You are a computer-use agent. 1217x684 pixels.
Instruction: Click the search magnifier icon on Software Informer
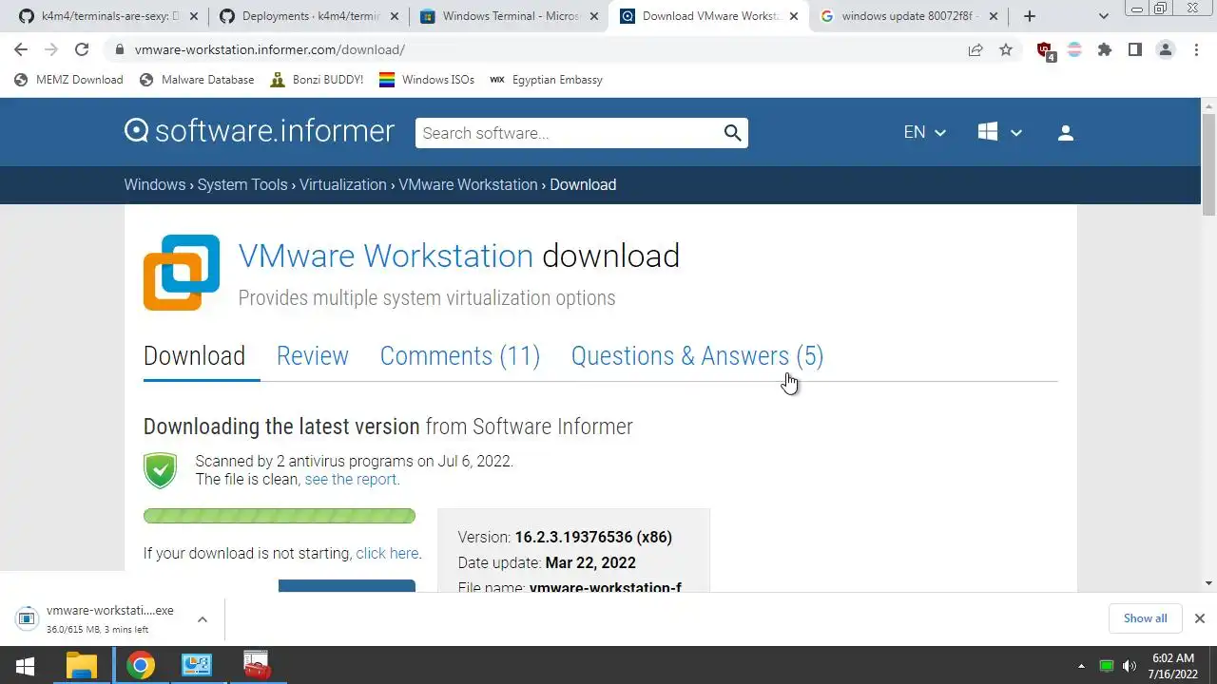click(732, 133)
